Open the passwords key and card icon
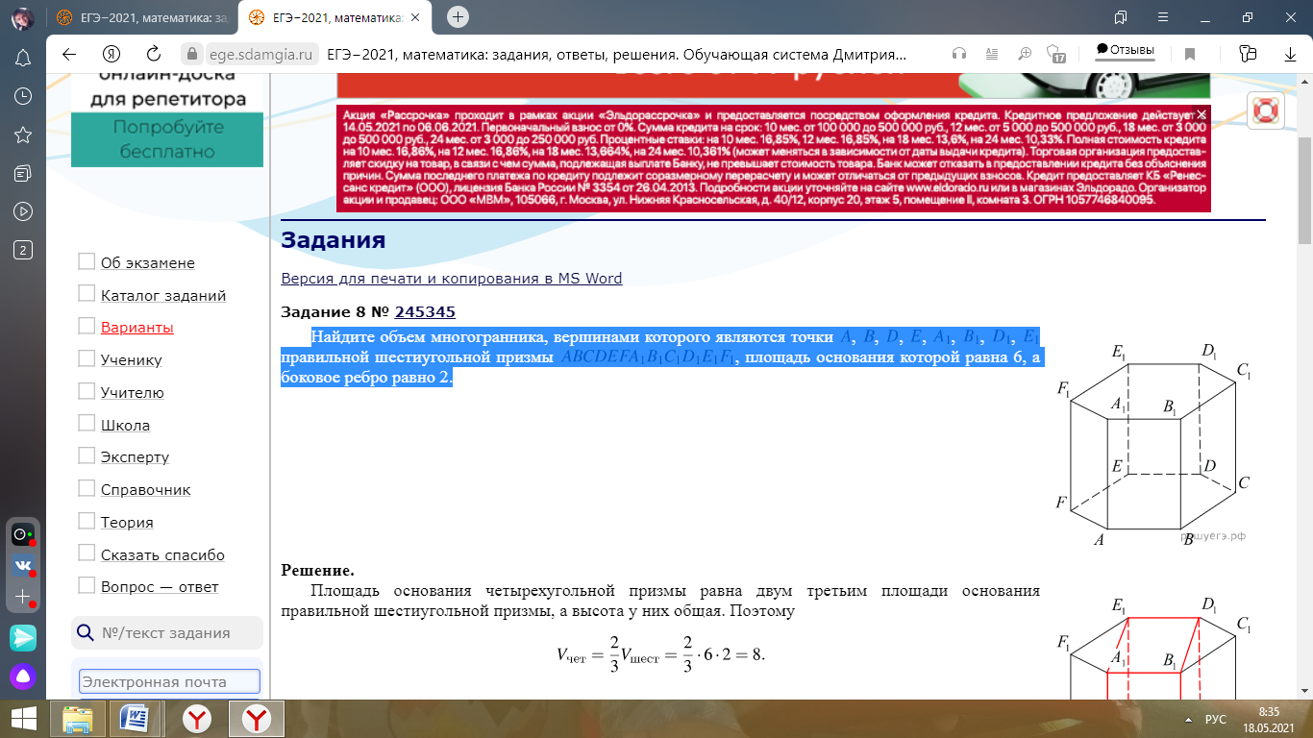The width and height of the screenshot is (1313, 738). coord(1248,54)
